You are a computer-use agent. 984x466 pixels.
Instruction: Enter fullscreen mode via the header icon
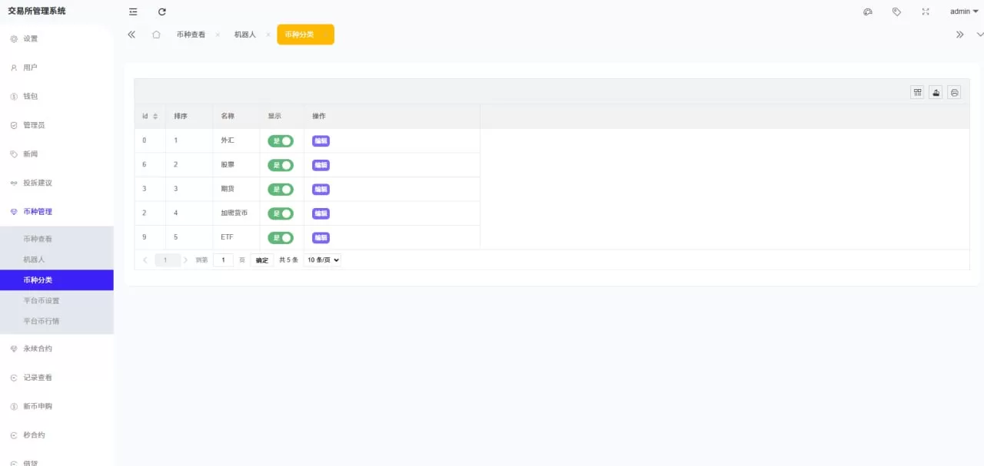coord(926,12)
